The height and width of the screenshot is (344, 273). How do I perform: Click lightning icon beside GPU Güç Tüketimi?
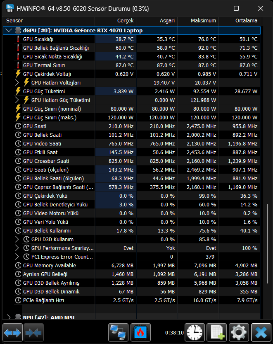(18, 91)
